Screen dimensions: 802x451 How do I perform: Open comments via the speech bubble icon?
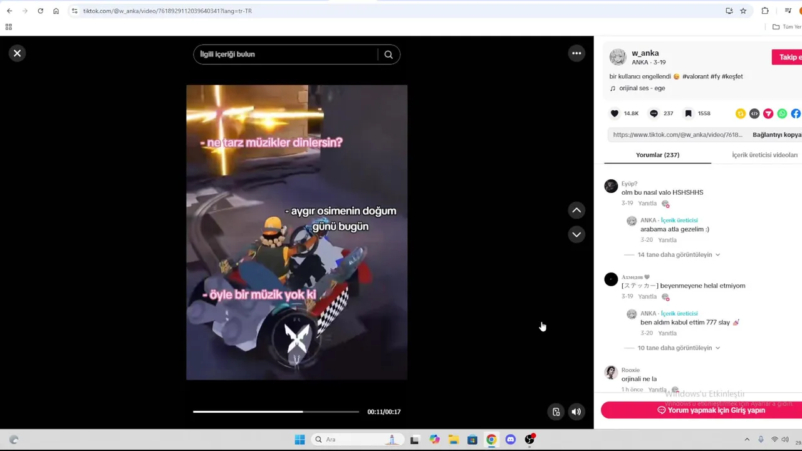click(654, 113)
